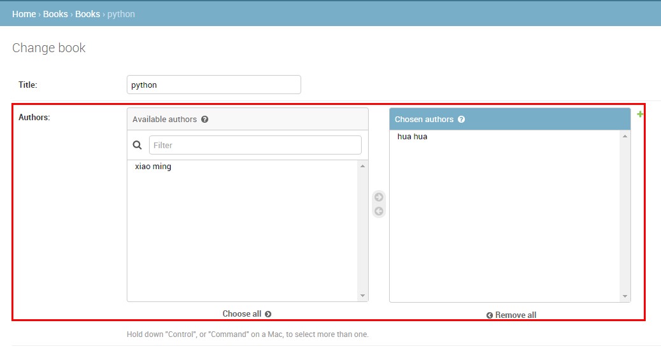Click the down arrow of the Available authors scrollbar
Image resolution: width=661 pixels, height=351 pixels.
point(362,296)
